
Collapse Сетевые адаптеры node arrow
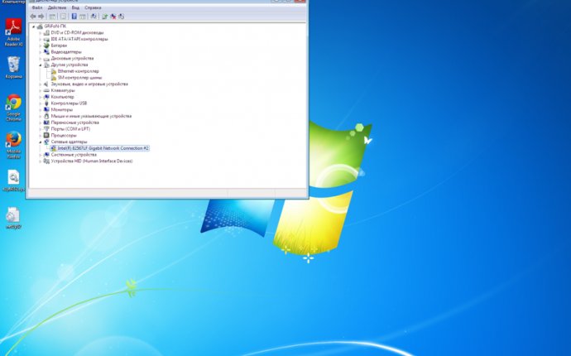point(40,142)
